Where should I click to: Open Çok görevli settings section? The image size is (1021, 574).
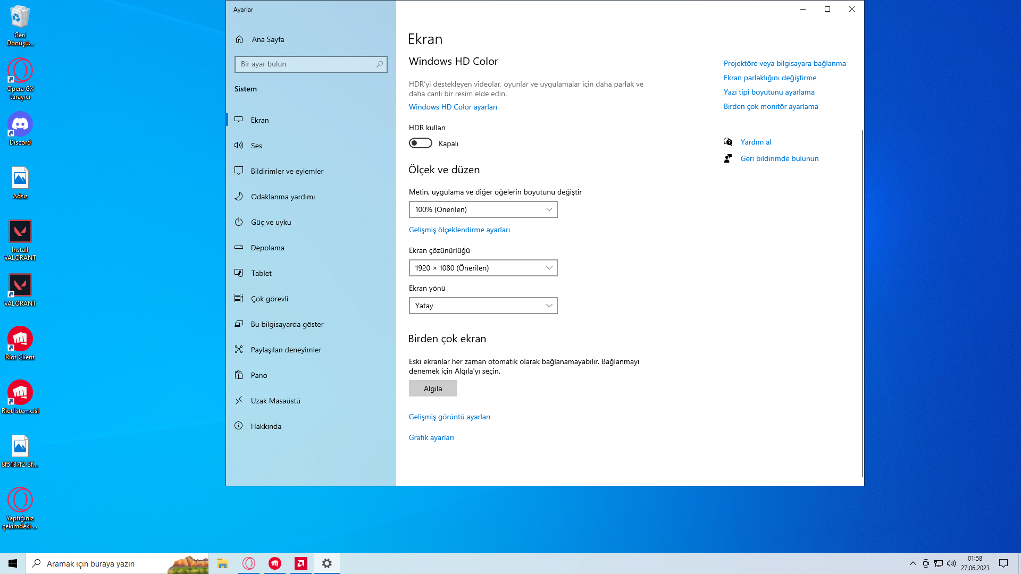coord(269,299)
